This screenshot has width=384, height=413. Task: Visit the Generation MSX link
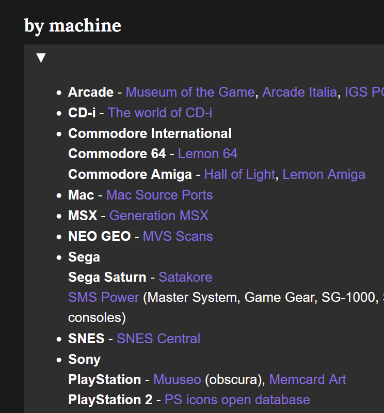coord(159,216)
